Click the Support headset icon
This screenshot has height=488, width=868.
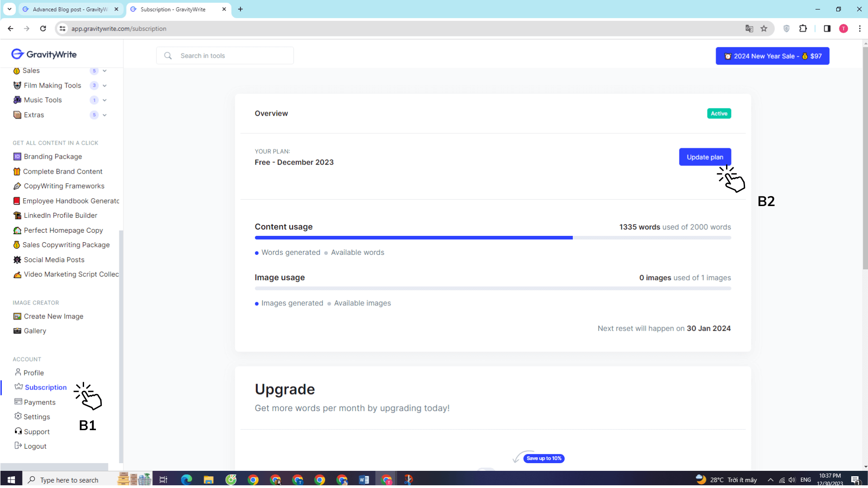coord(18,431)
